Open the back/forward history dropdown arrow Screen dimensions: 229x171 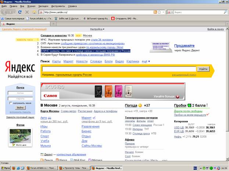(x=14, y=12)
